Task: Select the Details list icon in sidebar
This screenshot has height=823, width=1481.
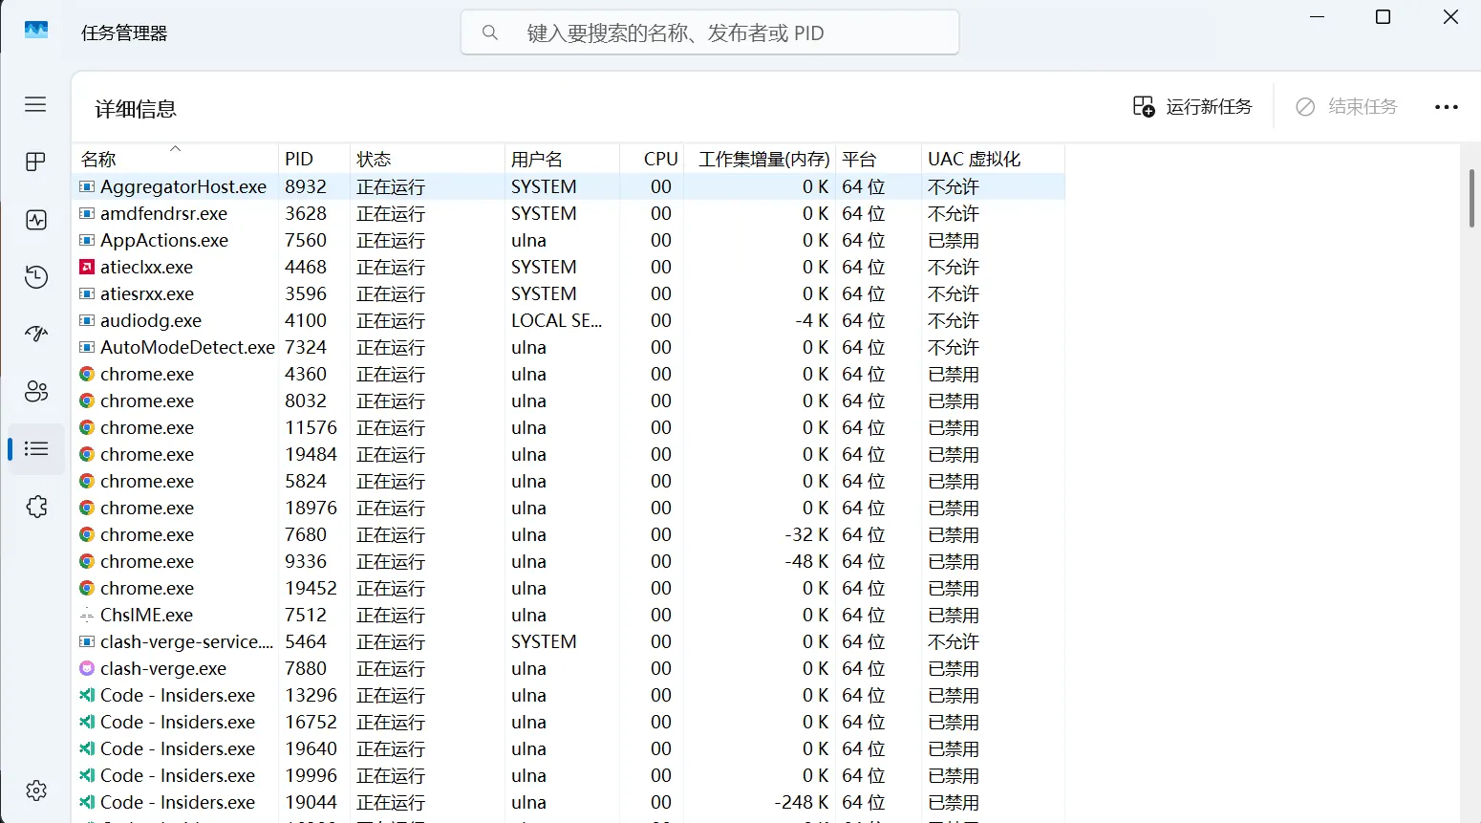Action: pyautogui.click(x=36, y=448)
